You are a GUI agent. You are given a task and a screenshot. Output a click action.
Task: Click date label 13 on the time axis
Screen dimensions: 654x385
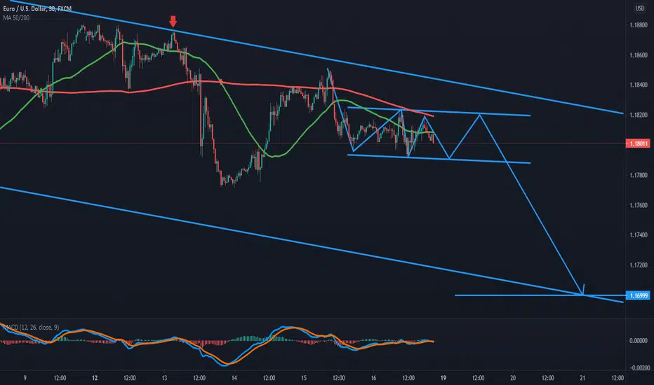[164, 378]
